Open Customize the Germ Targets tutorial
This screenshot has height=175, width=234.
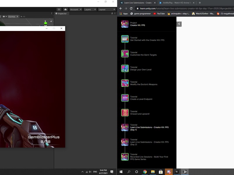pyautogui.click(x=143, y=55)
